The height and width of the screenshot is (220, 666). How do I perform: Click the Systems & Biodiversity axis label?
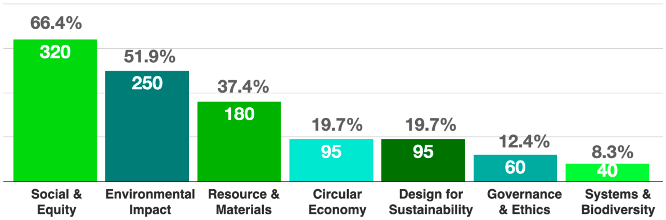point(617,202)
